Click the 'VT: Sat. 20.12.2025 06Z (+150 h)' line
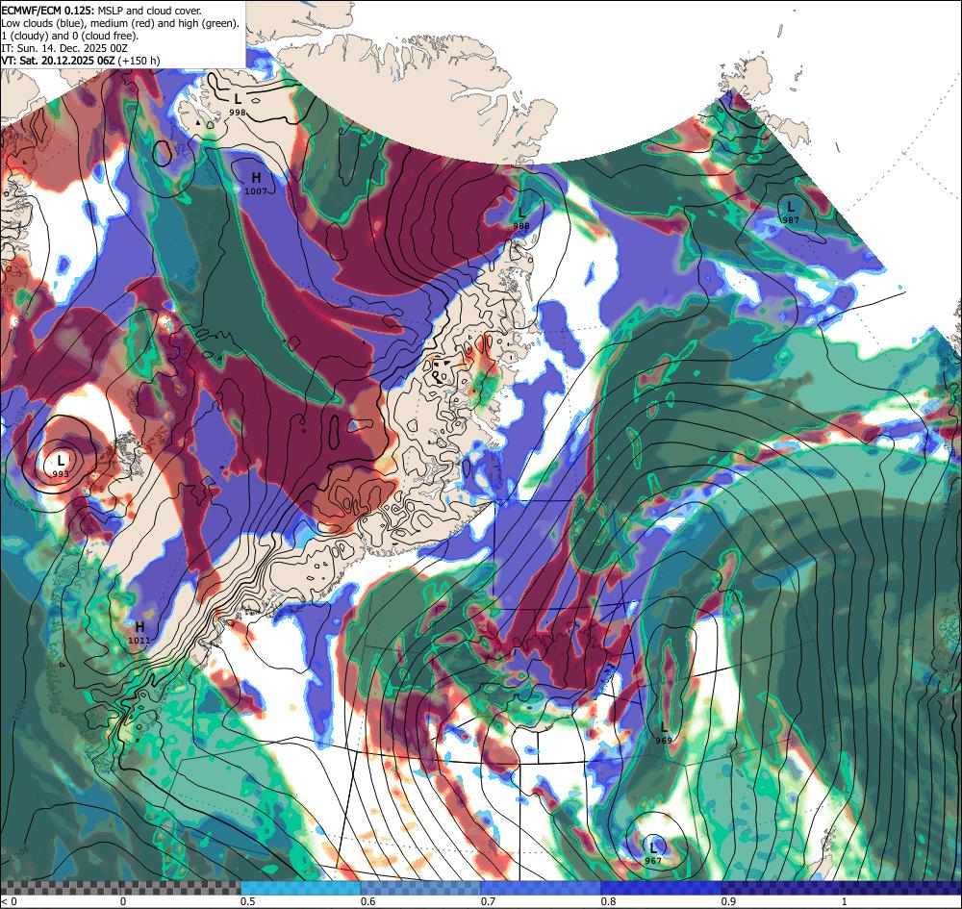 point(81,61)
